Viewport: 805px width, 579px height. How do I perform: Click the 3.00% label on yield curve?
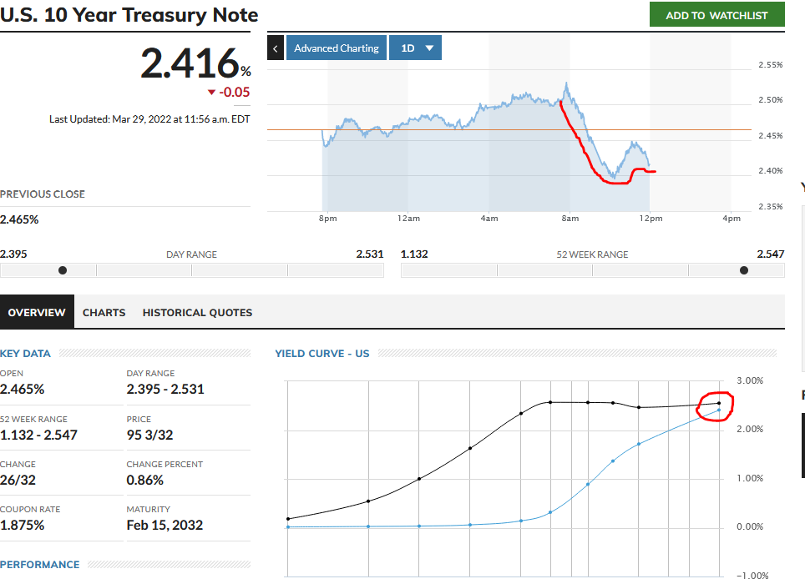click(750, 380)
